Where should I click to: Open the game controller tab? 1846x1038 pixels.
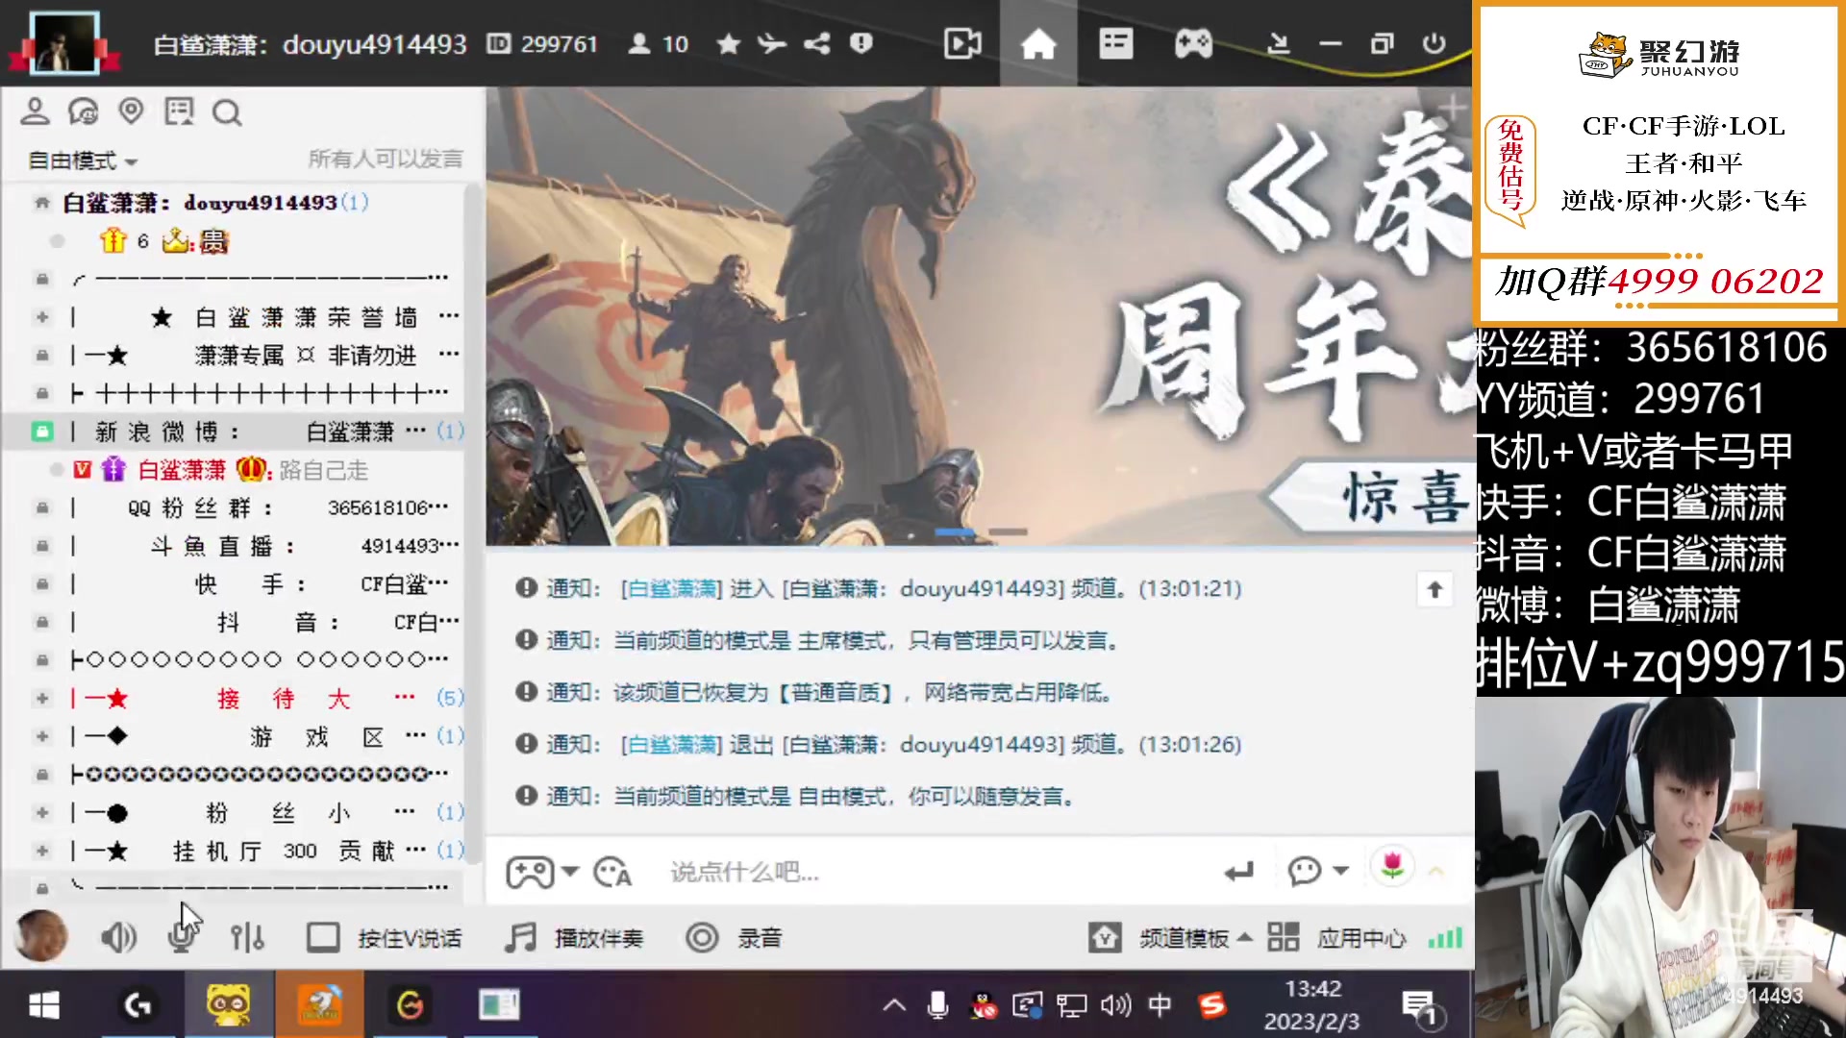pos(1193,43)
